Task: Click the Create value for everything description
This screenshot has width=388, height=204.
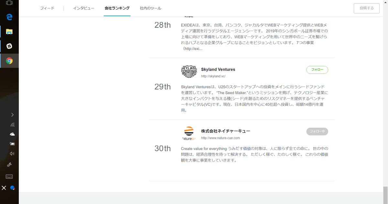Action: pos(255,154)
